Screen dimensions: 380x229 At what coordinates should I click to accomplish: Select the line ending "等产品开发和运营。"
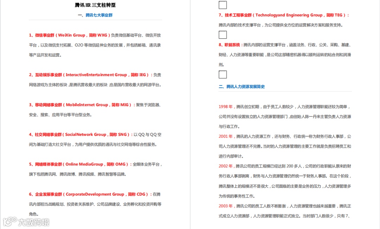click(45, 55)
